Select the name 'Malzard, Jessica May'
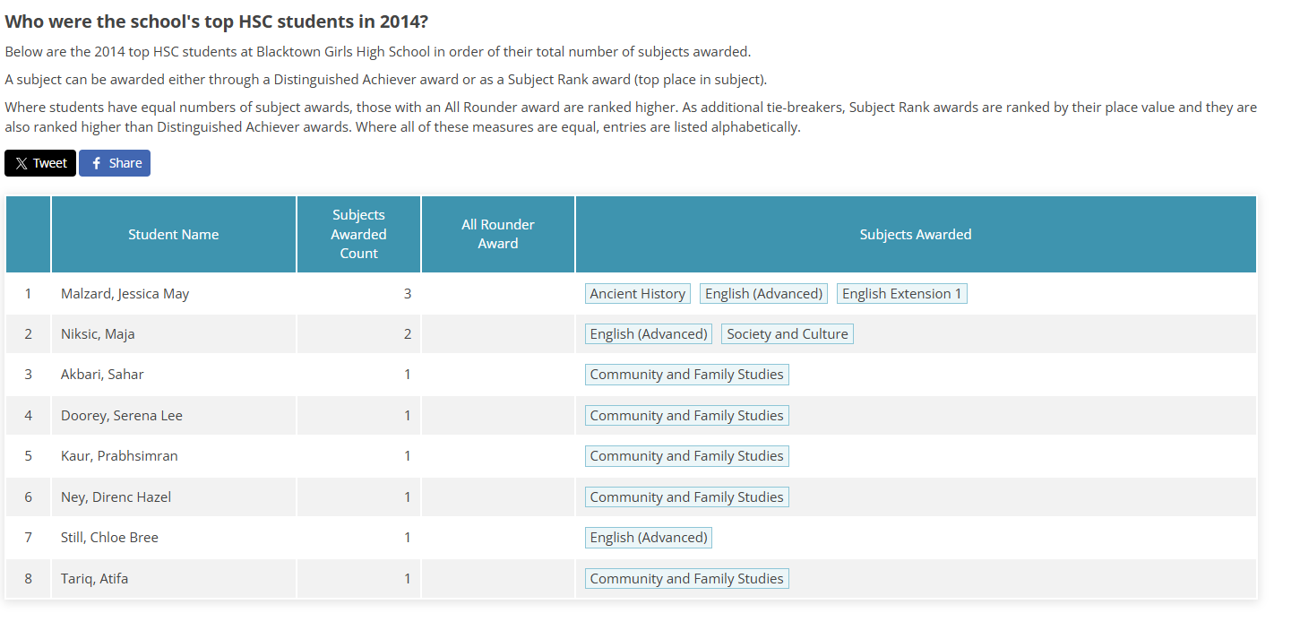Screen dimensions: 1300x639 [x=125, y=294]
